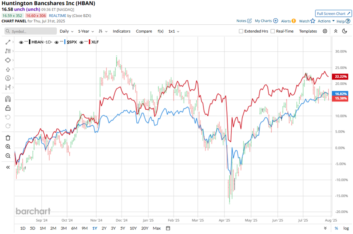Toggle the magnet snap mode icon

point(8,99)
